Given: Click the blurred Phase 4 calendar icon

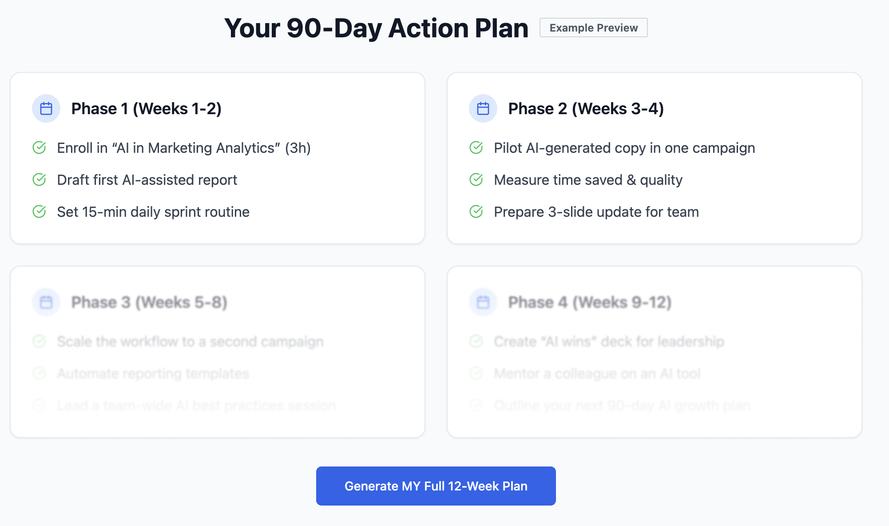Looking at the screenshot, I should tap(483, 302).
